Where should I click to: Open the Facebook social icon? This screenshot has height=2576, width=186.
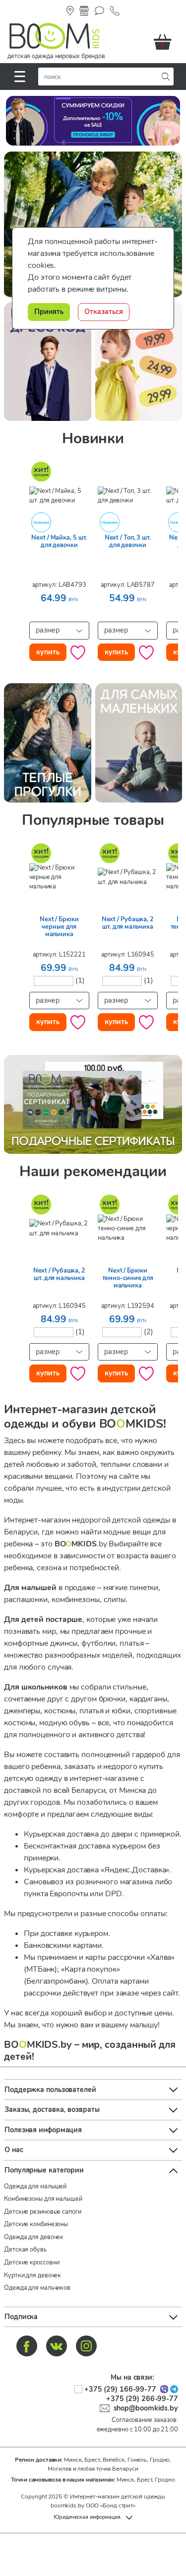click(27, 2345)
